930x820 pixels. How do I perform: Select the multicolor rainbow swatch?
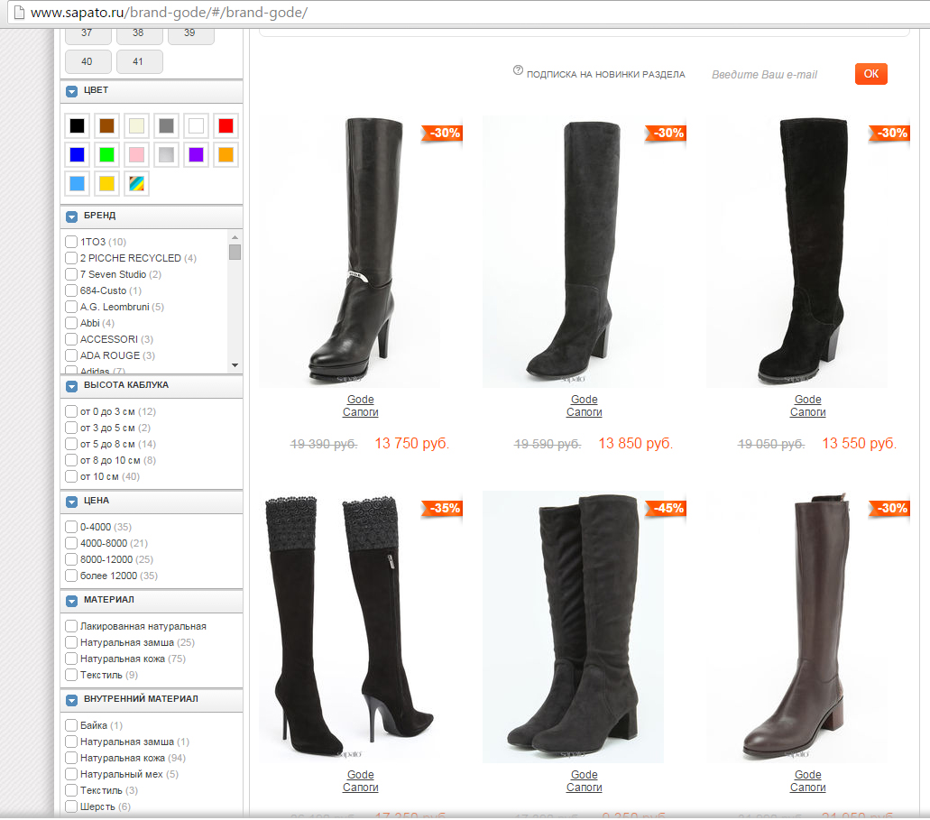pos(136,183)
